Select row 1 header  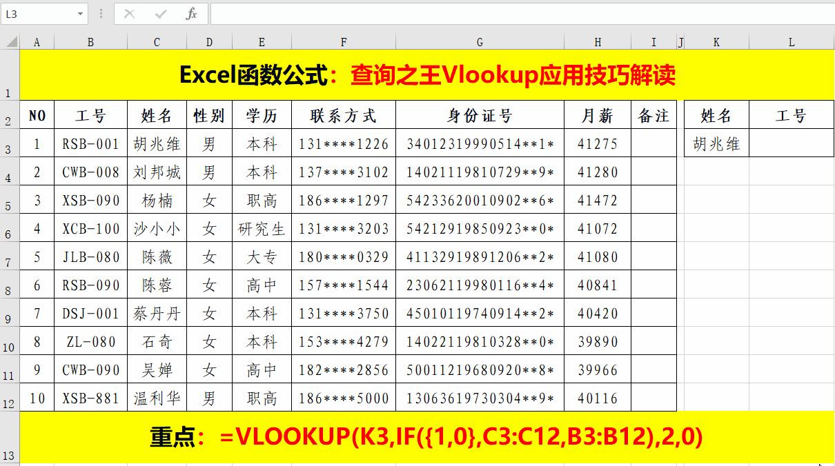[10, 75]
